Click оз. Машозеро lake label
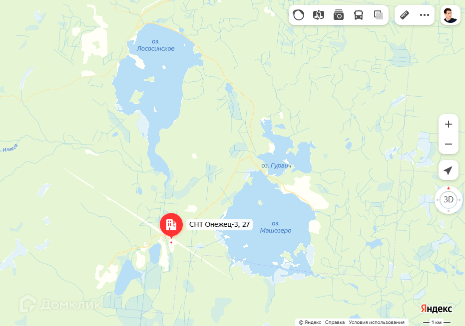The height and width of the screenshot is (326, 465). [x=276, y=227]
